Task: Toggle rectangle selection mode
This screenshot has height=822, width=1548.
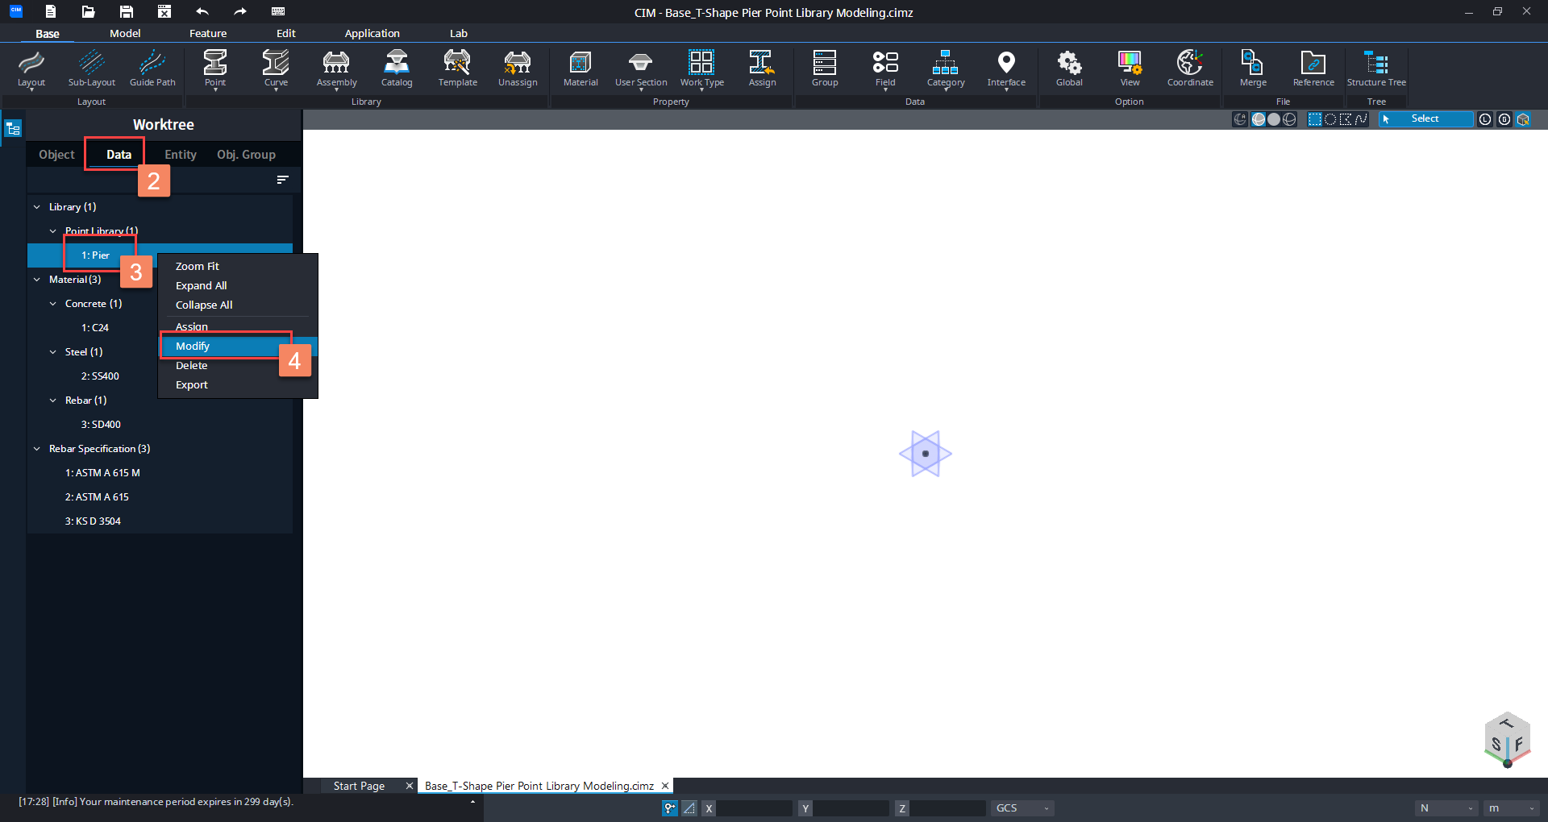Action: 1315,119
